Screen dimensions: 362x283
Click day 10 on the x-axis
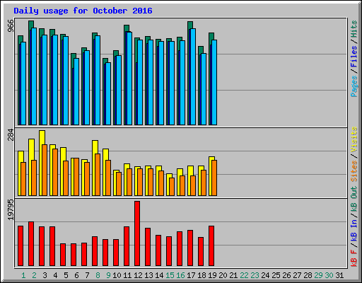click(x=117, y=275)
